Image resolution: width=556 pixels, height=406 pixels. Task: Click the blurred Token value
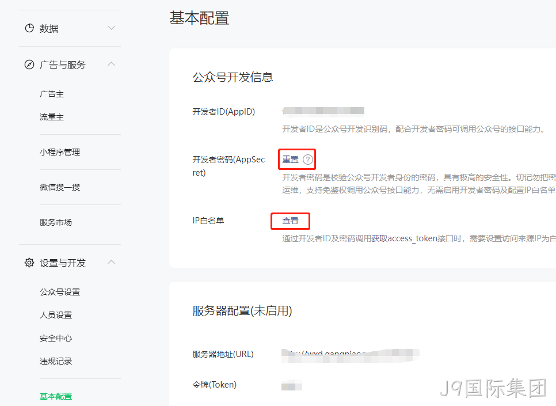[x=291, y=385]
